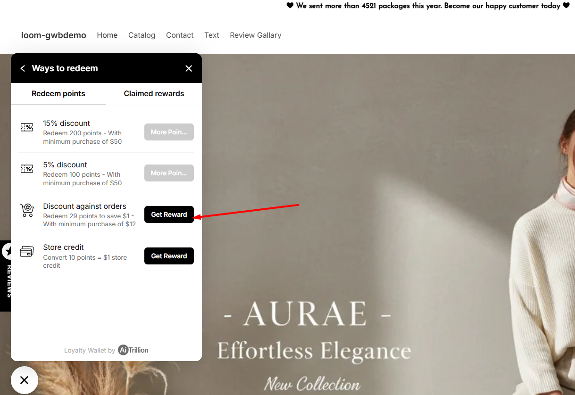Viewport: 575px width, 395px height.
Task: Dismiss loyalty widget with round X button
Action: [24, 380]
